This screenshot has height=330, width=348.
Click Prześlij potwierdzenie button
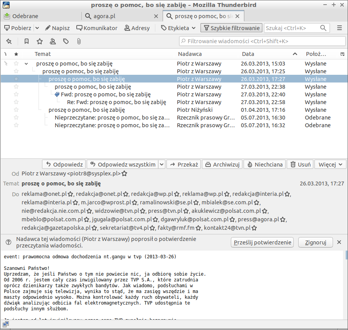coord(262,242)
